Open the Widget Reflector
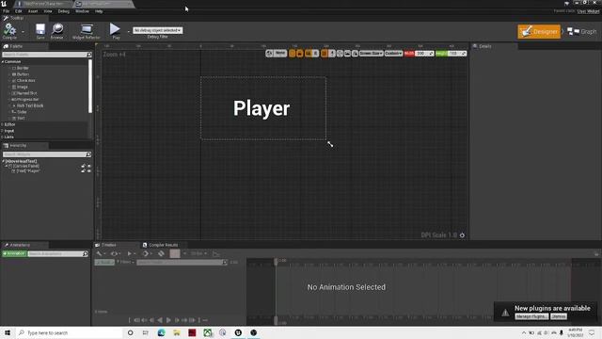The image size is (602, 339). [86, 31]
